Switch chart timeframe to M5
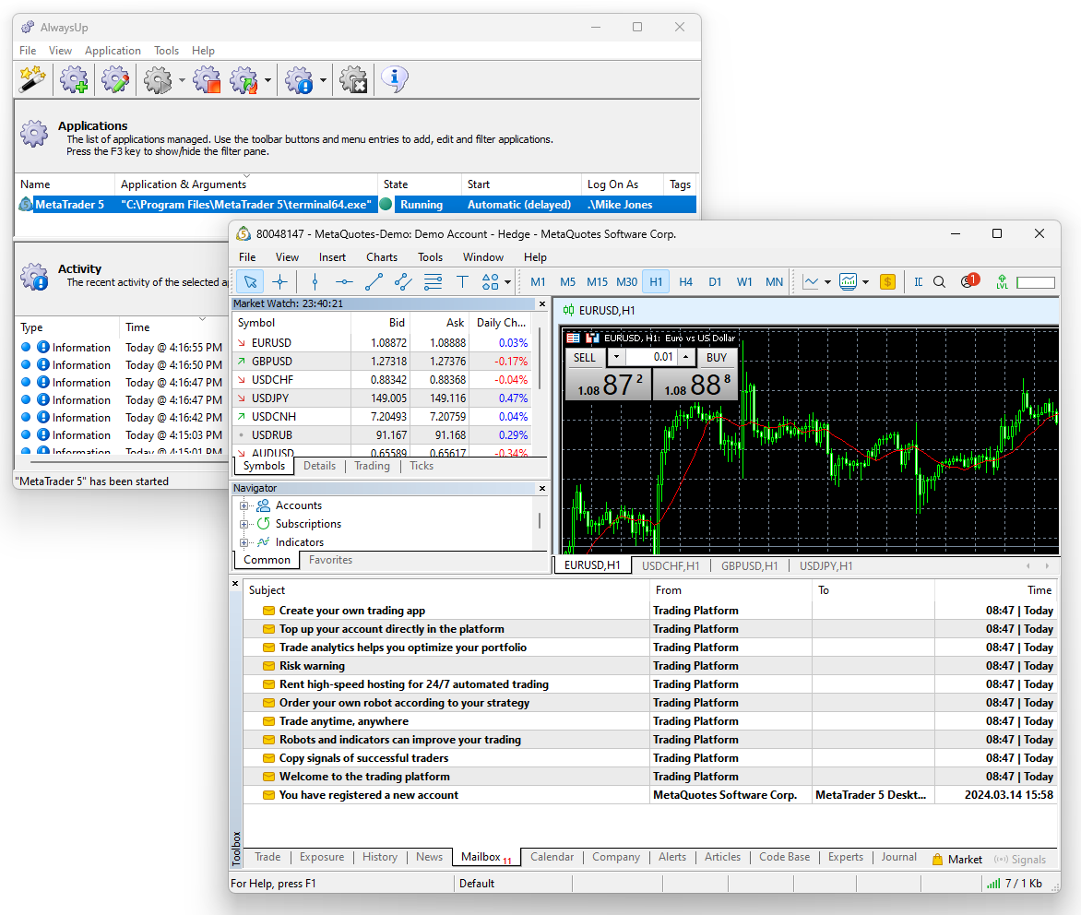 point(567,281)
